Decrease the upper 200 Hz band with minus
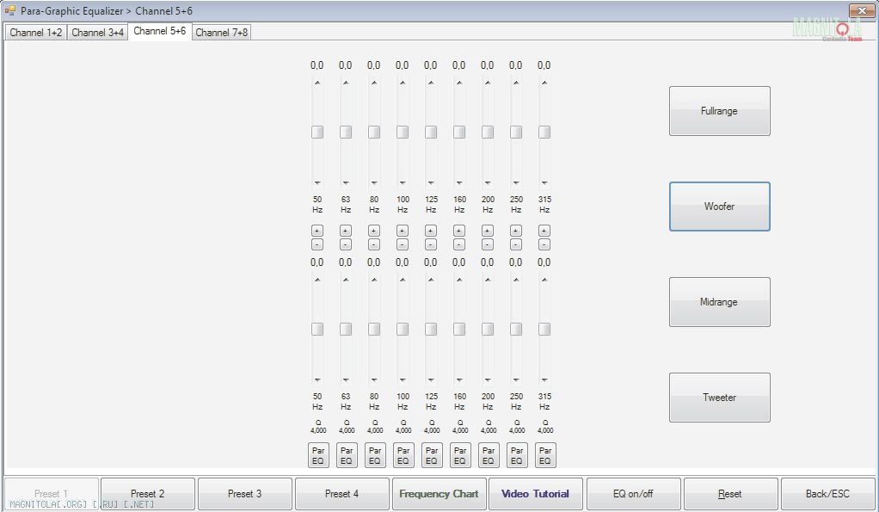The image size is (879, 512). pyautogui.click(x=487, y=244)
